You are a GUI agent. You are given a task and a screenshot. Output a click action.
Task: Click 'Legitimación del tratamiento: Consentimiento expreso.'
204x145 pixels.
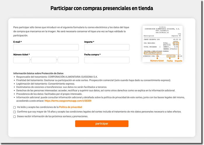pyautogui.click(x=45, y=84)
